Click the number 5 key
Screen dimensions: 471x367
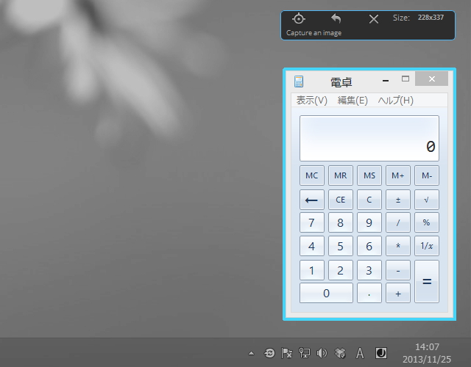pos(340,246)
